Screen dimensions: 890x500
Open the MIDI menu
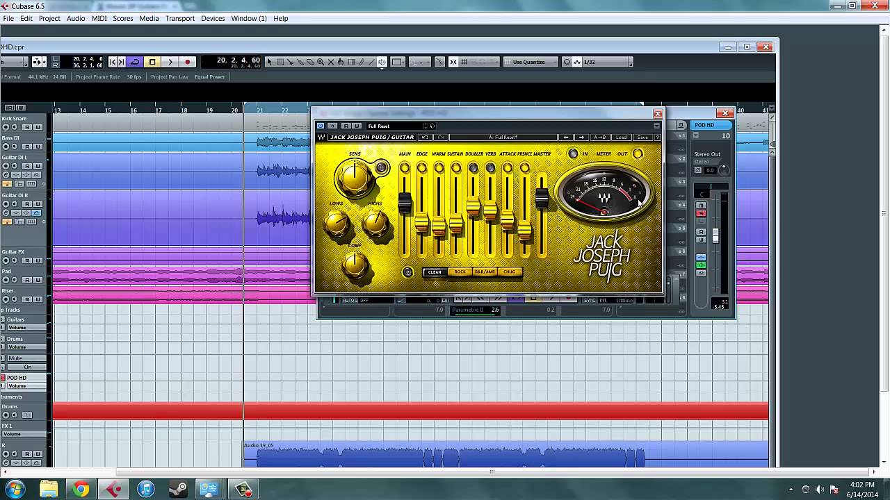click(99, 18)
